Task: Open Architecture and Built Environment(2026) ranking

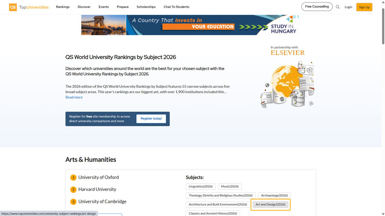Action: point(218,204)
